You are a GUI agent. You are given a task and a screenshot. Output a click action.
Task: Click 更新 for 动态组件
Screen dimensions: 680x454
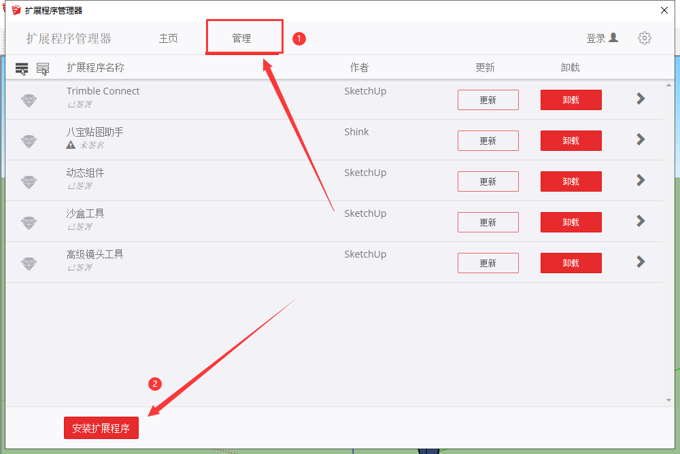tap(488, 181)
